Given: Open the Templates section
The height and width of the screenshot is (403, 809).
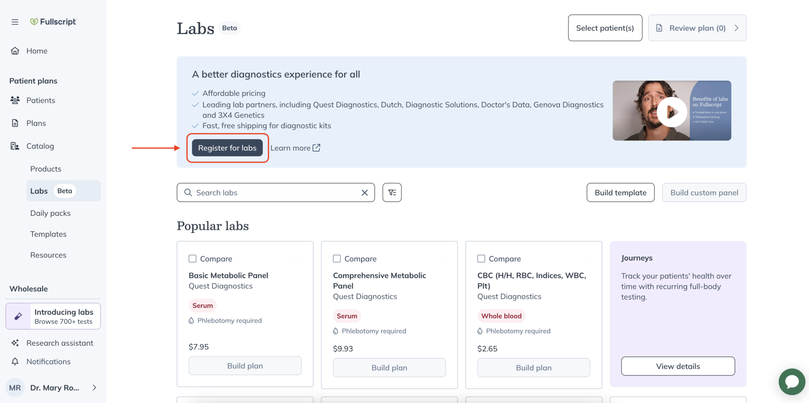Looking at the screenshot, I should 48,233.
